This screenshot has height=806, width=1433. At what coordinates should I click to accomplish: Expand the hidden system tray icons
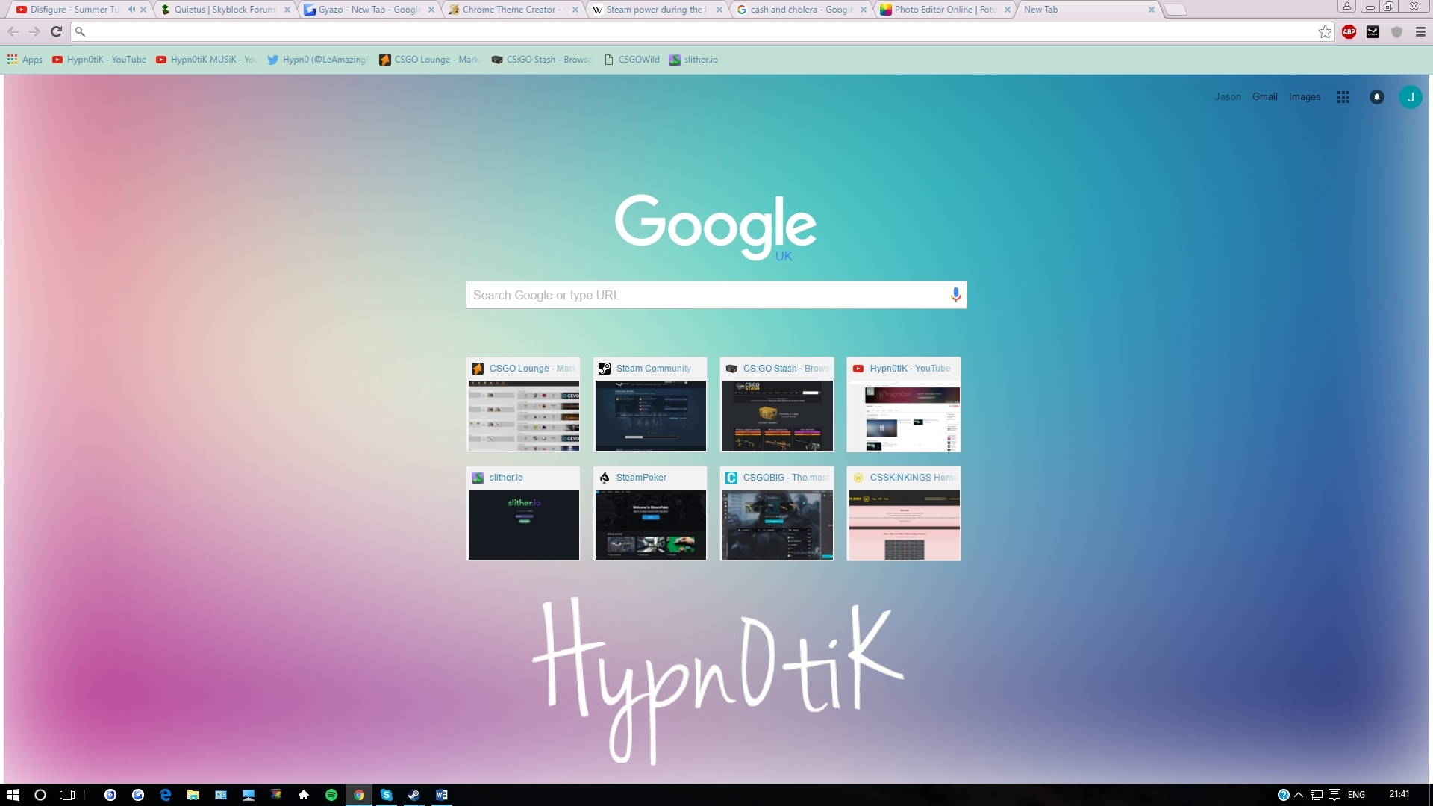click(1299, 795)
